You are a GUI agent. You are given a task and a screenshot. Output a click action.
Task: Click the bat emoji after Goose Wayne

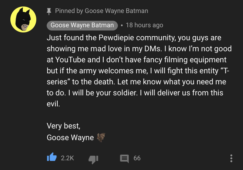[101, 138]
